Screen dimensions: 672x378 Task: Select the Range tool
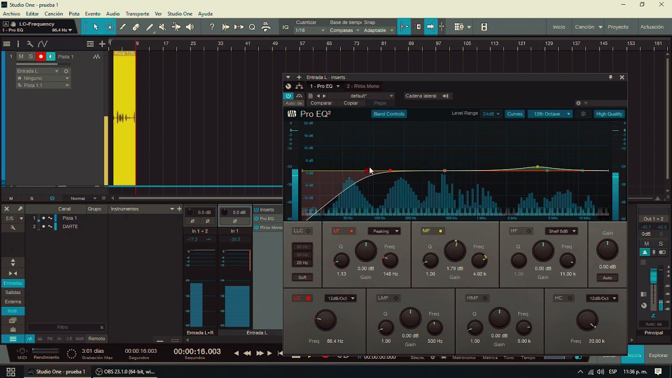pos(109,27)
